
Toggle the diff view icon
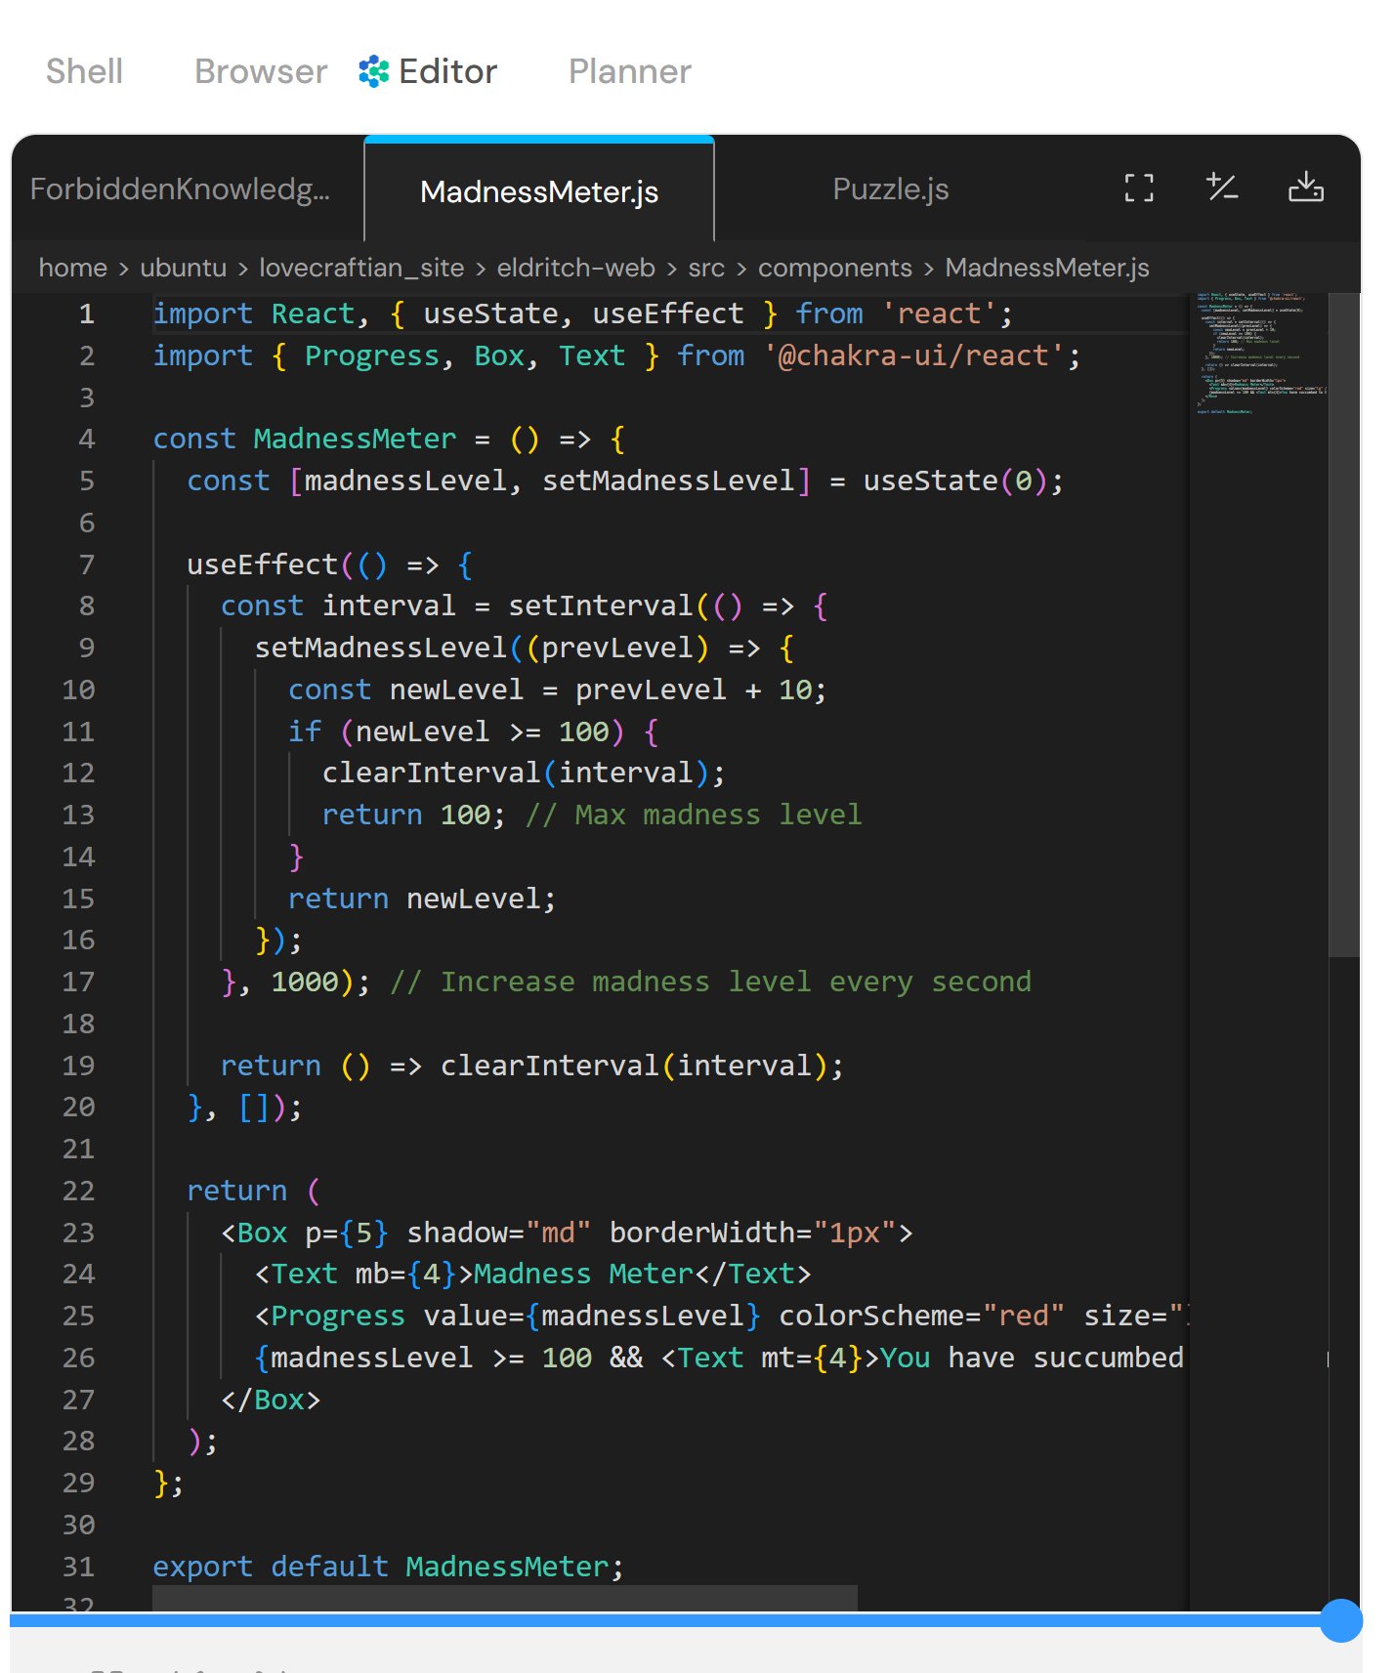click(x=1222, y=187)
